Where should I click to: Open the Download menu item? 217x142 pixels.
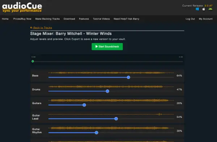[69, 19]
